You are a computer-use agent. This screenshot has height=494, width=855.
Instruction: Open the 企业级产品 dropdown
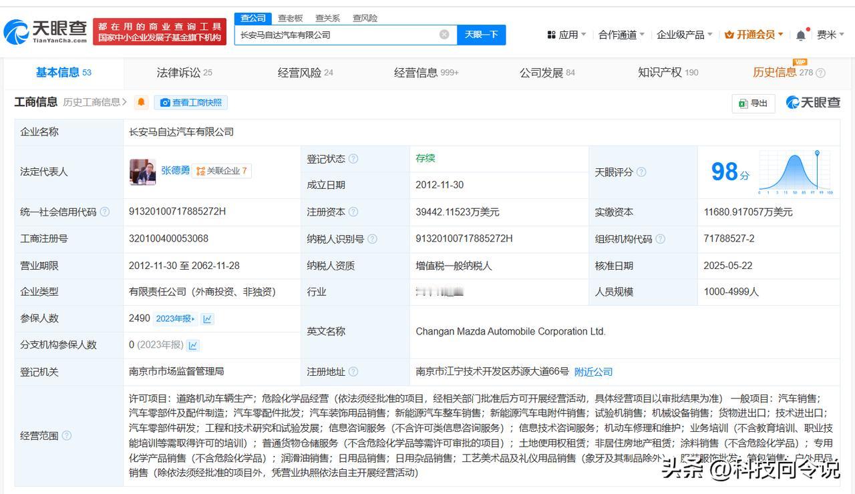[685, 35]
